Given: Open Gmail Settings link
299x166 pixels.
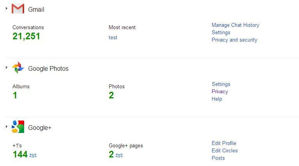Looking at the screenshot, I should 221,33.
